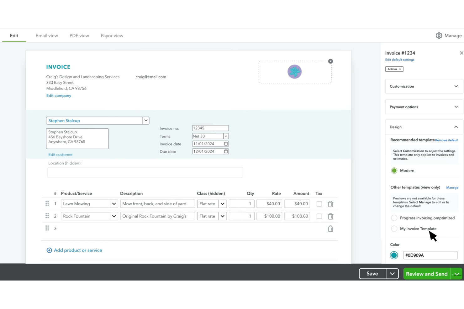Close the Invoice #1234 settings panel

pyautogui.click(x=461, y=53)
